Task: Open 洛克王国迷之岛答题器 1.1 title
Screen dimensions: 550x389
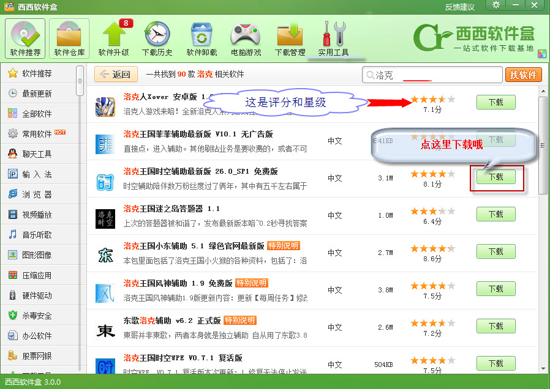Action: (x=171, y=209)
